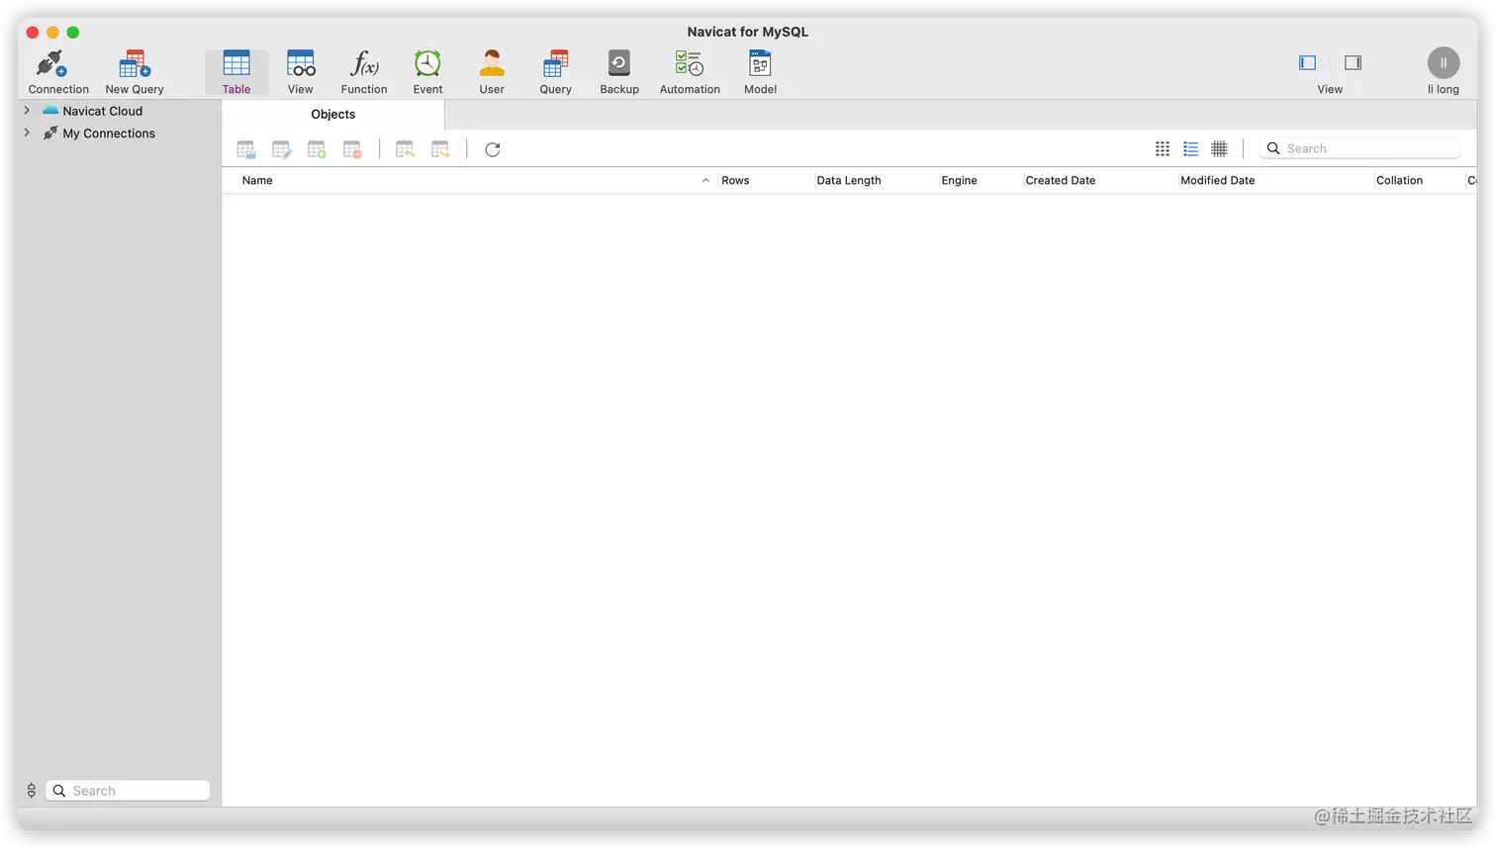Sort by the Engine column header
This screenshot has height=849, width=1496.
point(959,180)
